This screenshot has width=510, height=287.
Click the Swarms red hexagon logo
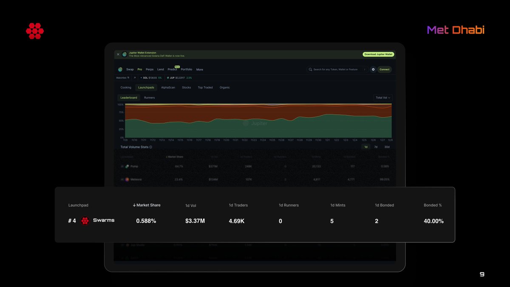tap(85, 221)
